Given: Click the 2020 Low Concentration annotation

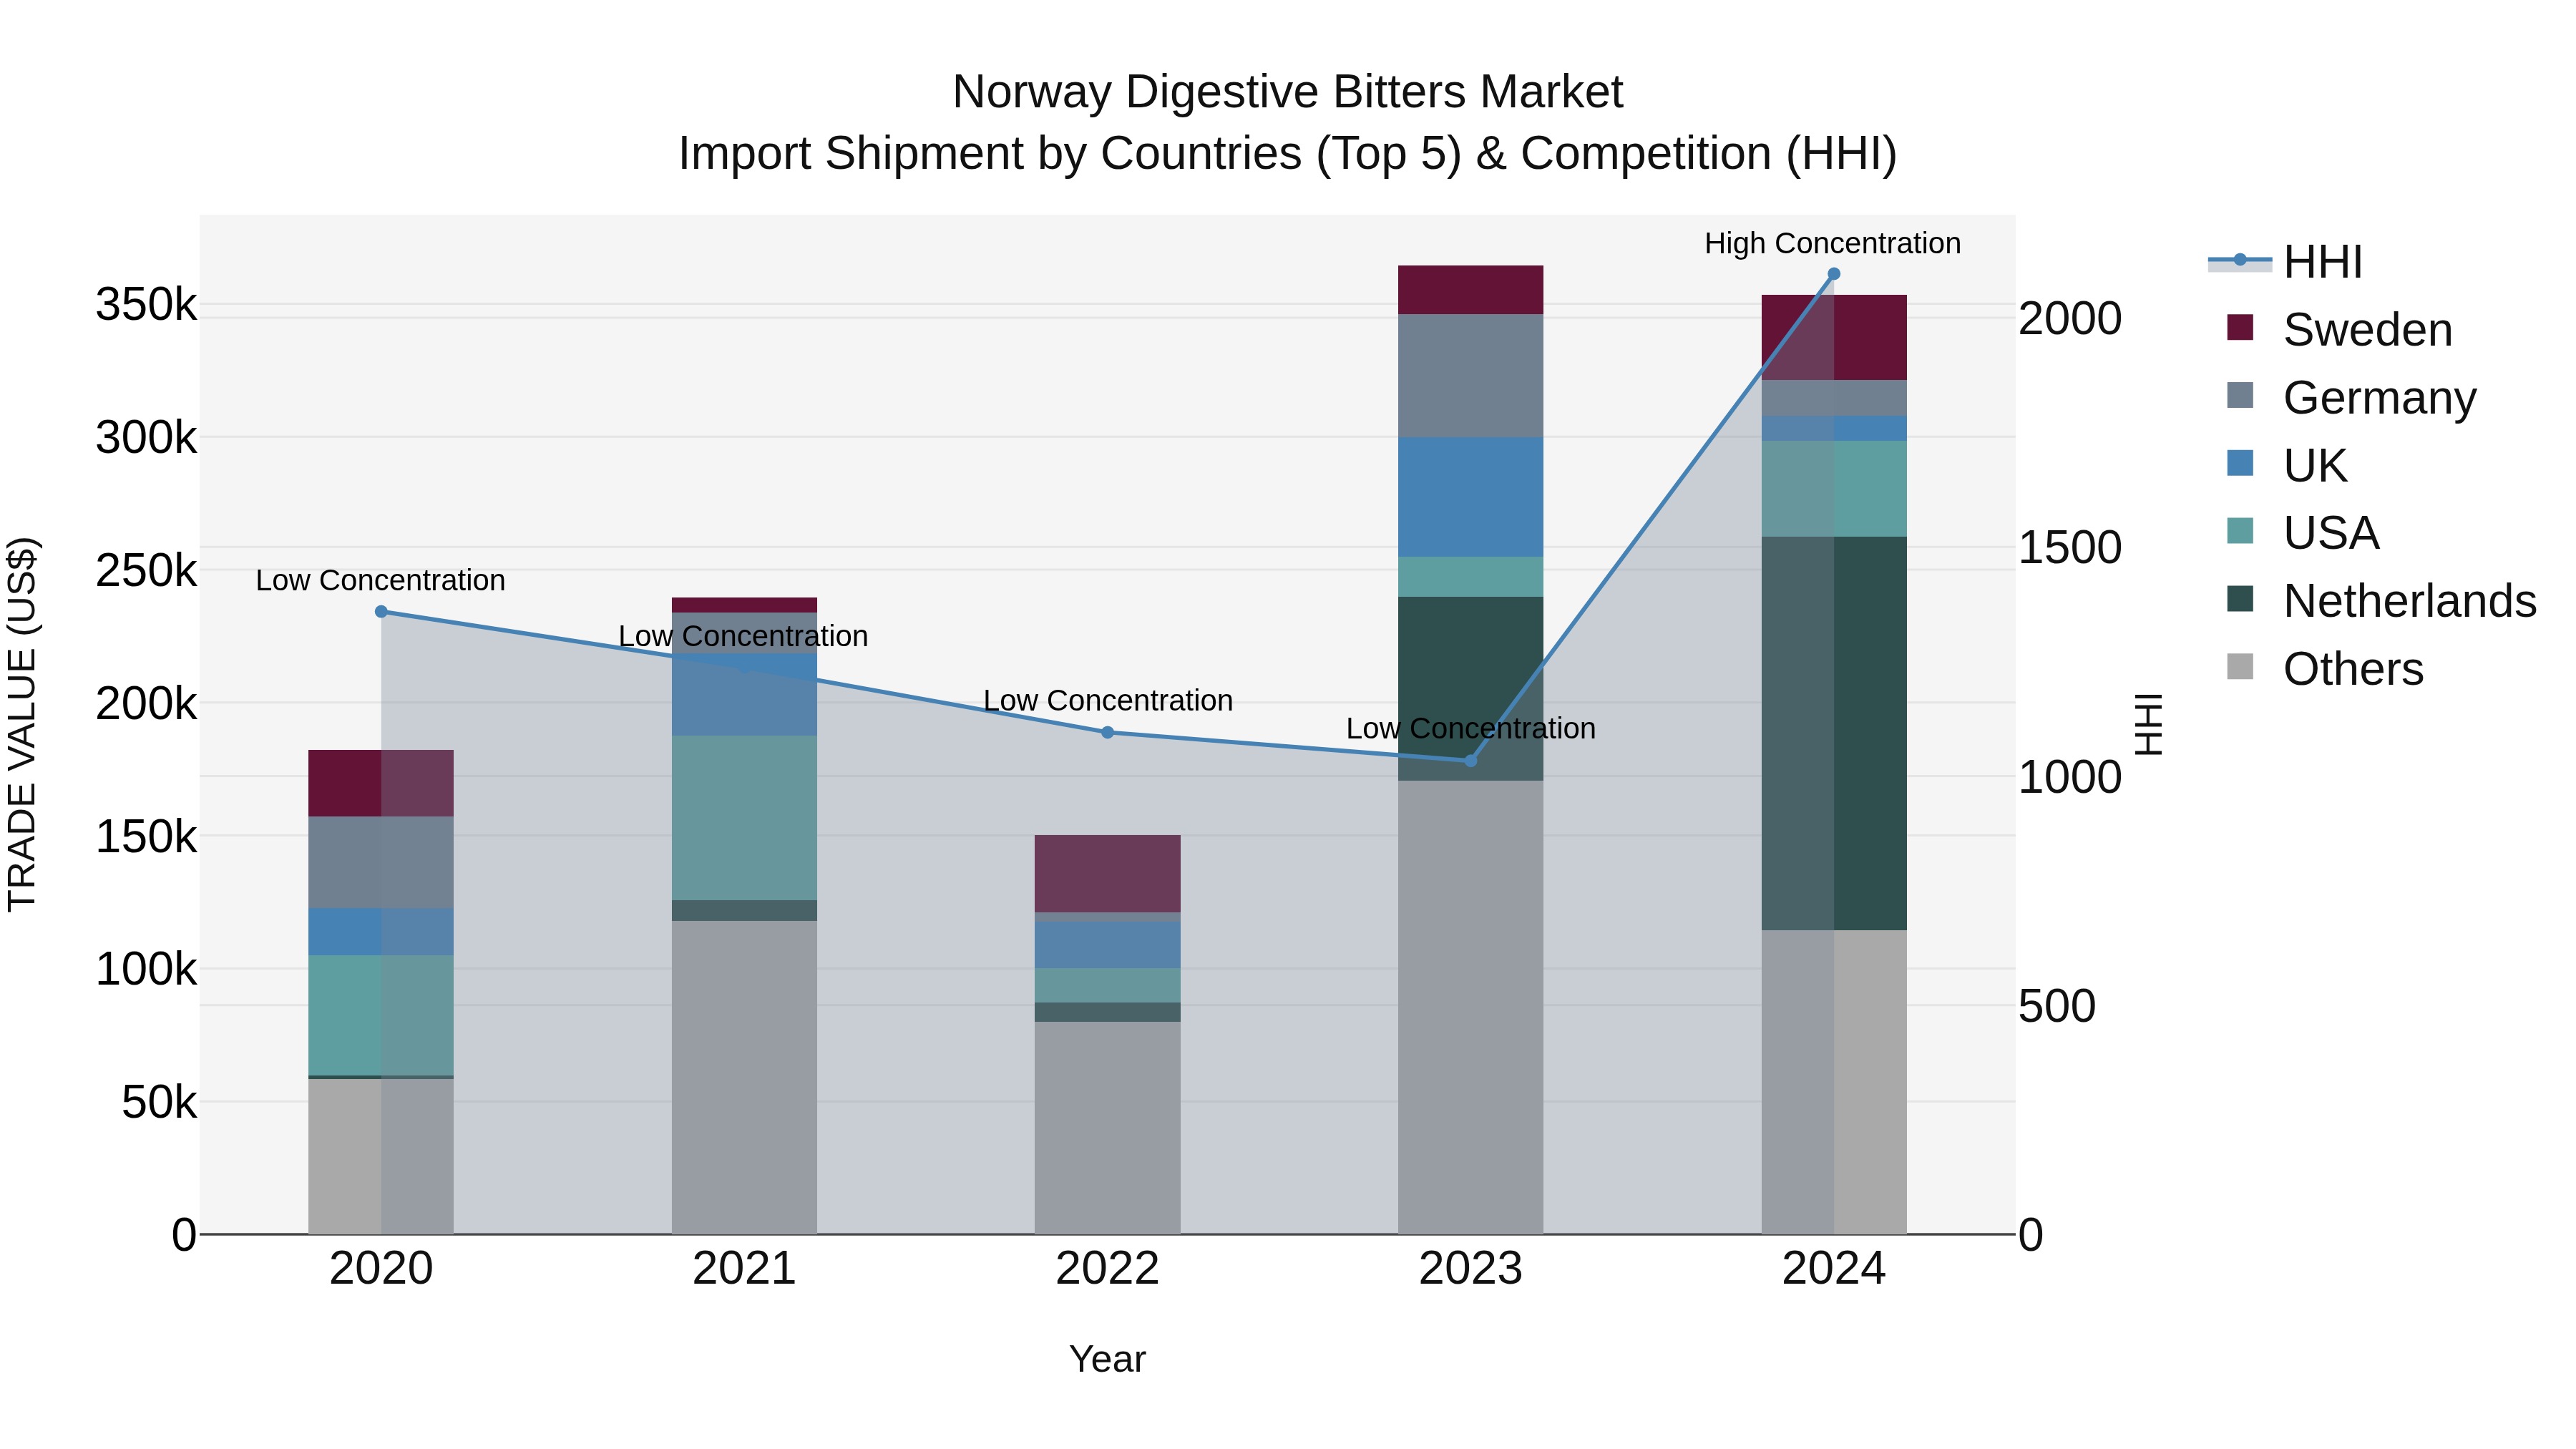Looking at the screenshot, I should click(381, 580).
